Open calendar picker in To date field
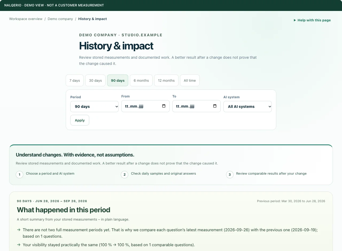 215,106
